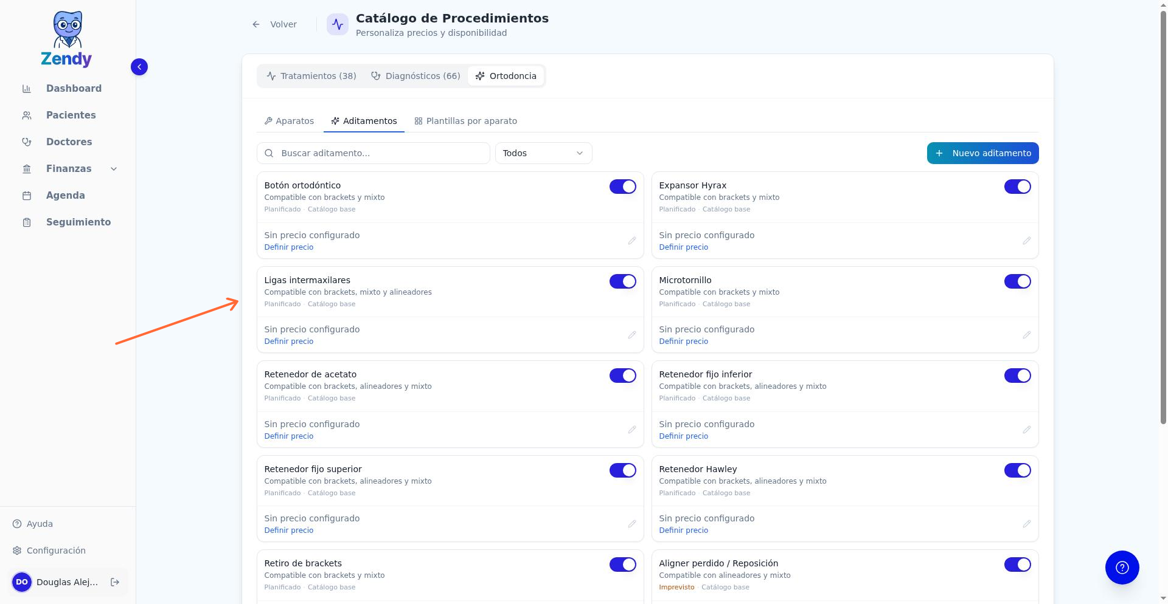Click the Imprevisto label on Aligner perdido

pyautogui.click(x=676, y=588)
